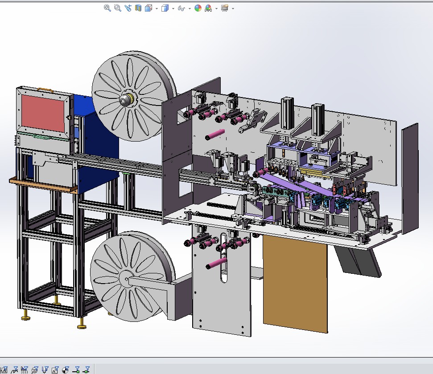Select the Zoom to Area tool
The width and height of the screenshot is (433, 374).
(118, 8)
